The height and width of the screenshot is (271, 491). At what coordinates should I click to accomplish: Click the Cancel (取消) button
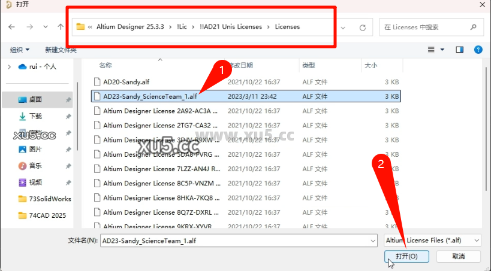[x=458, y=256]
